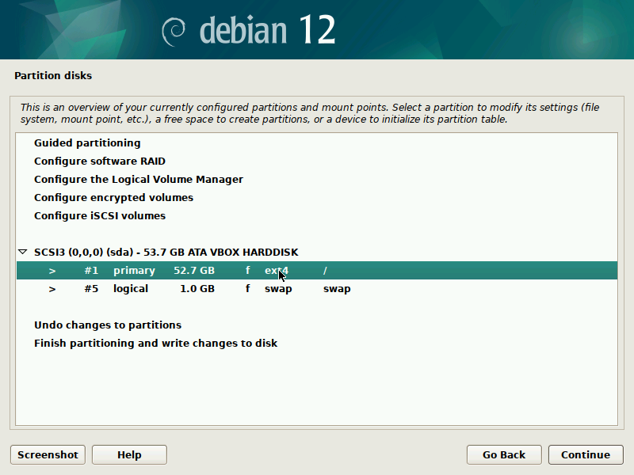The height and width of the screenshot is (475, 634).
Task: Choose Configure the Logical Volume Manager
Action: 139,180
